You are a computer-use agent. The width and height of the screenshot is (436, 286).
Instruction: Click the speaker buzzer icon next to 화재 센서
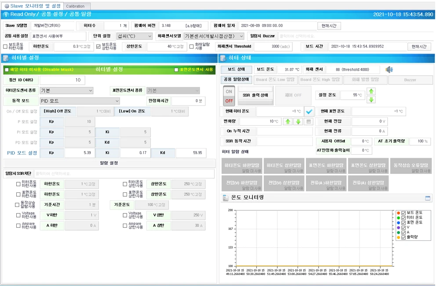pyautogui.click(x=389, y=69)
